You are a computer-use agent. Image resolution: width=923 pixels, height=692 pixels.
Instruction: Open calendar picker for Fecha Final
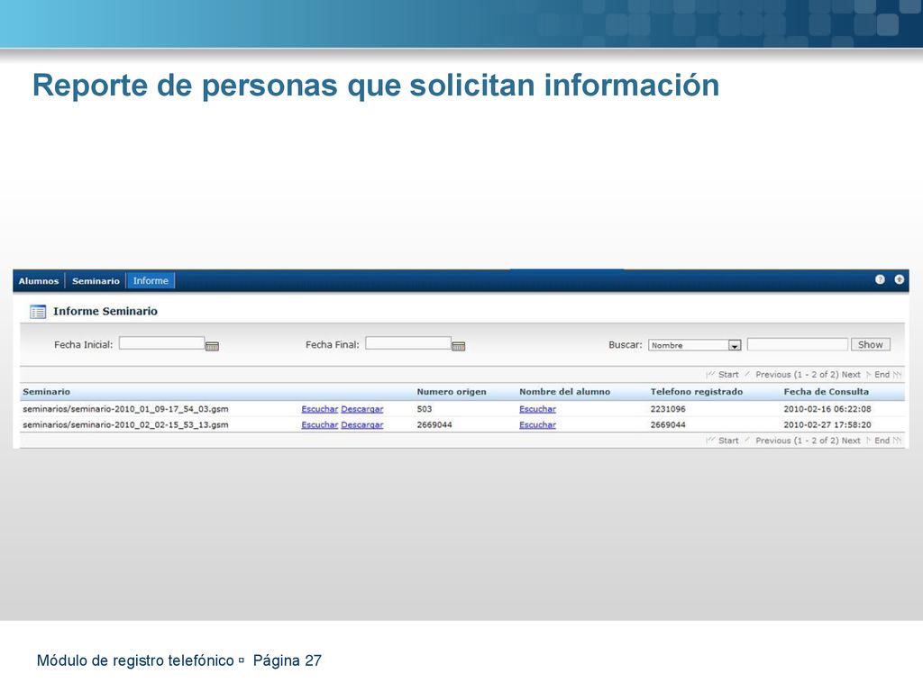[x=459, y=346]
